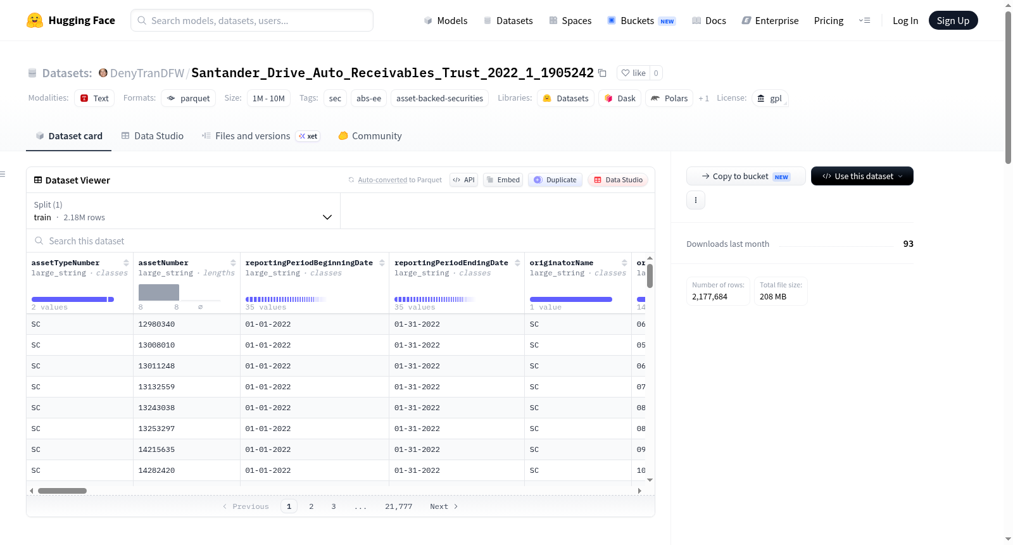The height and width of the screenshot is (545, 1013).
Task: Sort the assetNumber column using sort icon
Action: [233, 263]
